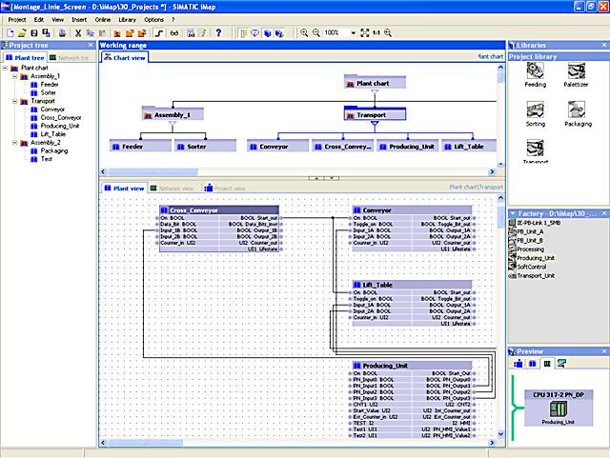Click the Conveyor block in chart view
This screenshot has height=458, width=610.
click(277, 147)
